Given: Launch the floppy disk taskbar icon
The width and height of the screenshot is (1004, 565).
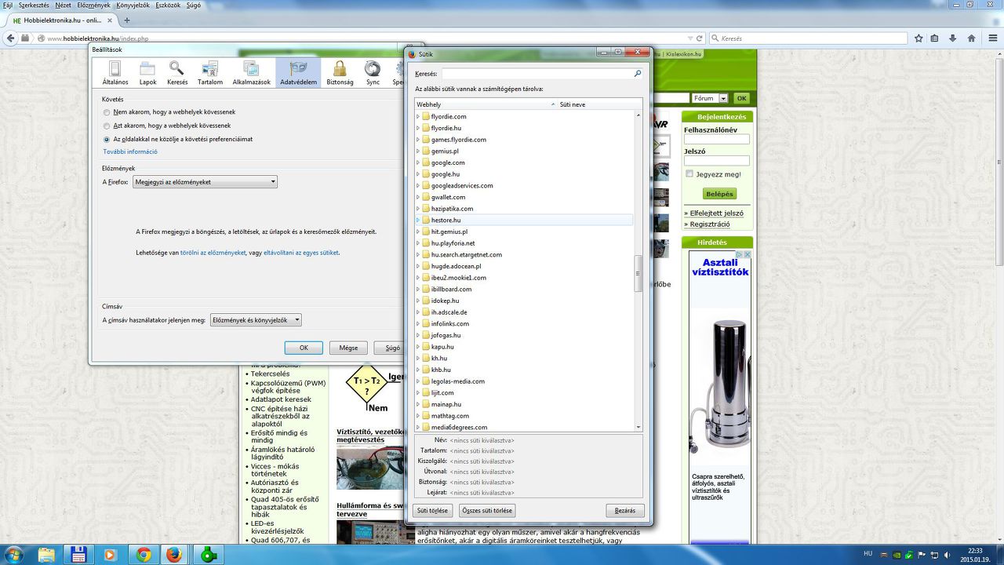Looking at the screenshot, I should point(78,554).
